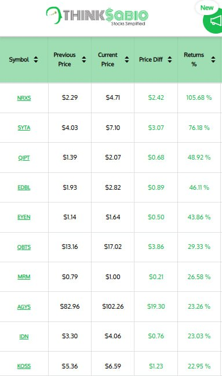Sort by Returns % arrows
Screen dimensions: 222x376
tap(213, 59)
